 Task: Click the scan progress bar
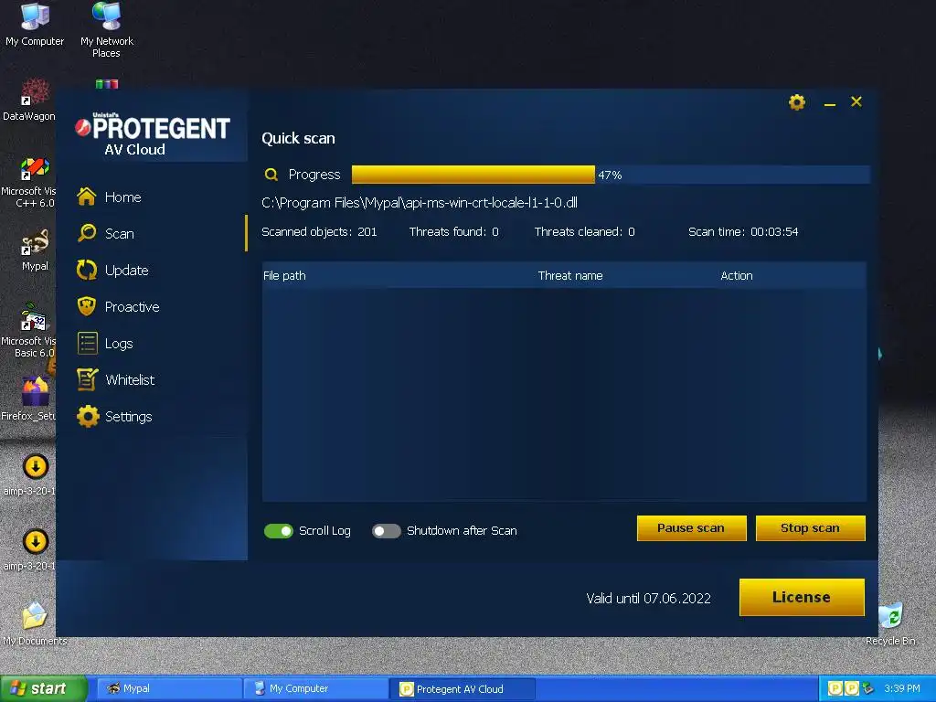pyautogui.click(x=611, y=175)
